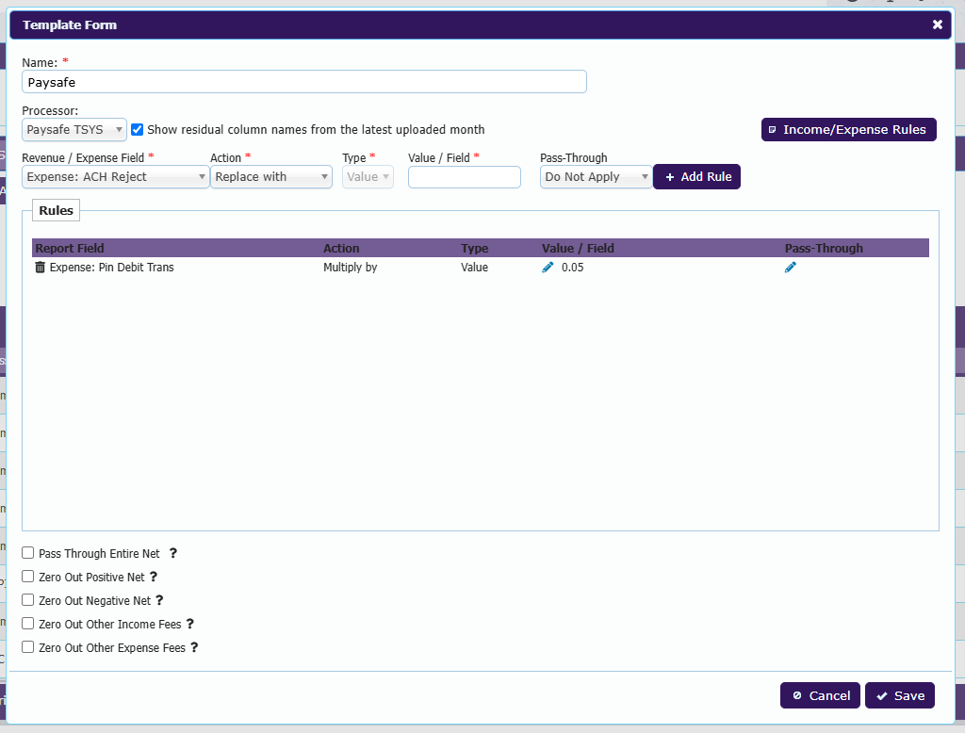Edit the 0.05 value with pencil icon
The width and height of the screenshot is (965, 733).
pos(548,268)
